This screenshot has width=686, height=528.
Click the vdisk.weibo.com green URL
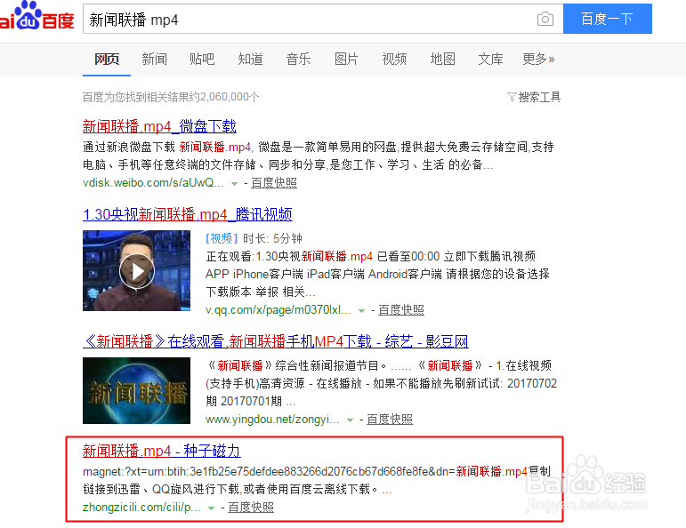[153, 183]
